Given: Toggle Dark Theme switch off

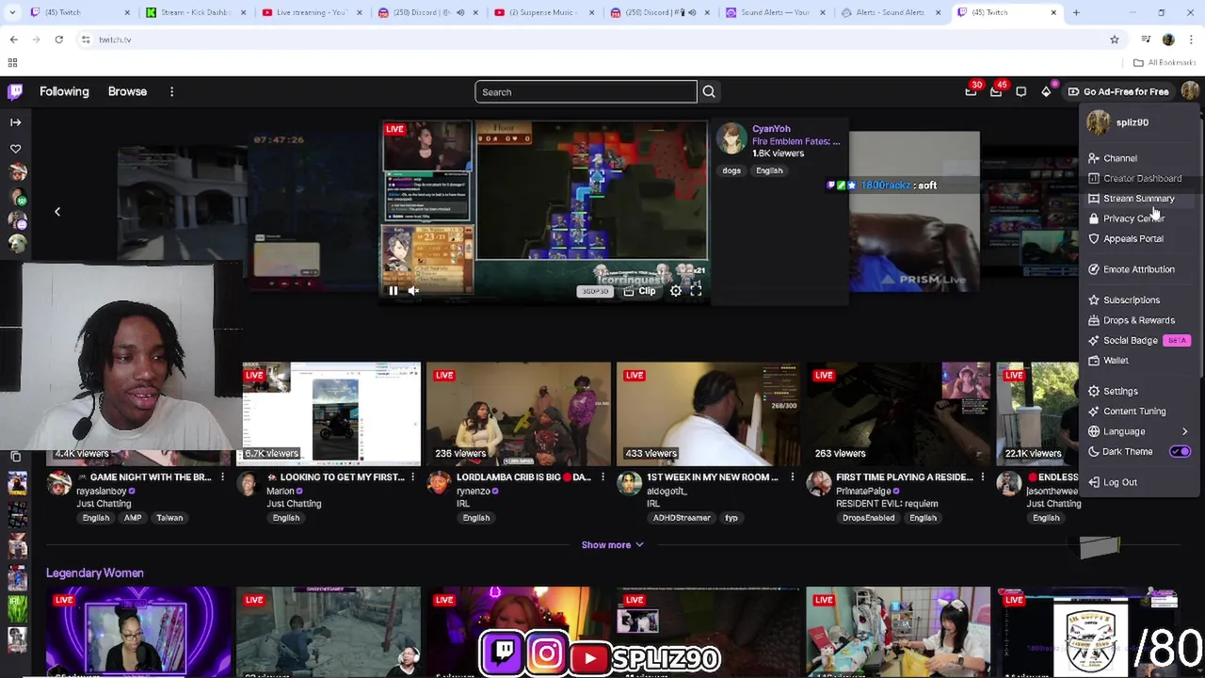Looking at the screenshot, I should click(1180, 452).
